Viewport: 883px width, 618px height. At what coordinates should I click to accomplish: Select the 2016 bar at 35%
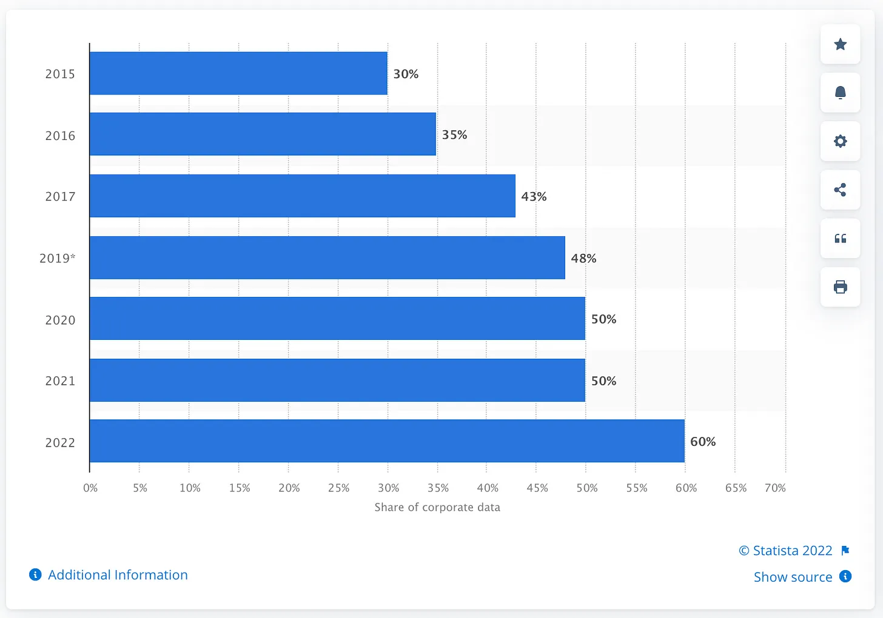[263, 134]
